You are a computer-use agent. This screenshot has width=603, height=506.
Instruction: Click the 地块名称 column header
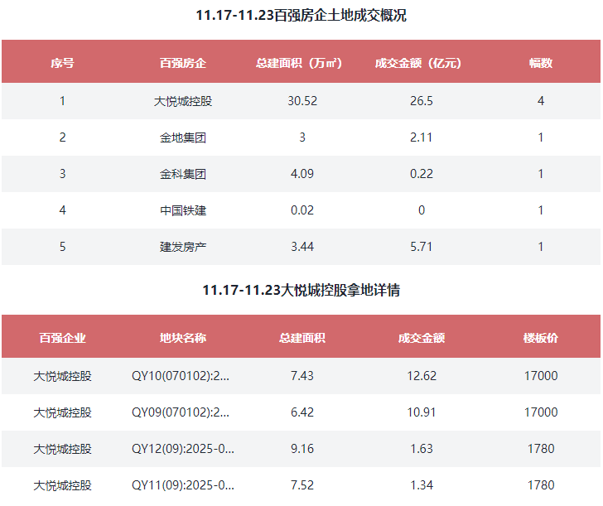pos(183,338)
